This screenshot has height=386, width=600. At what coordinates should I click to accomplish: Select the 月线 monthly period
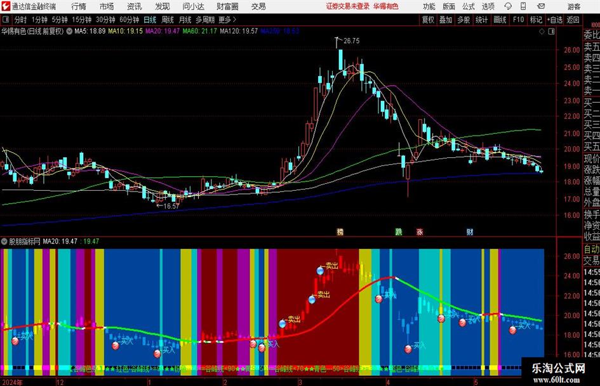pyautogui.click(x=185, y=20)
